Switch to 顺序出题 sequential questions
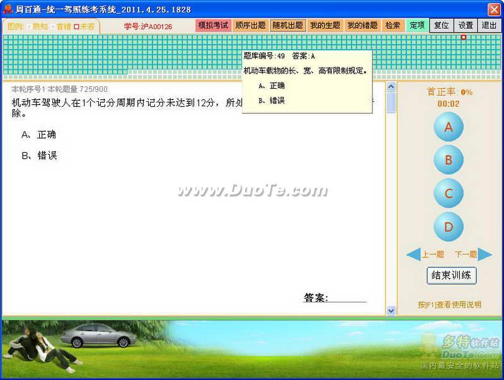This screenshot has width=504, height=380. 250,25
